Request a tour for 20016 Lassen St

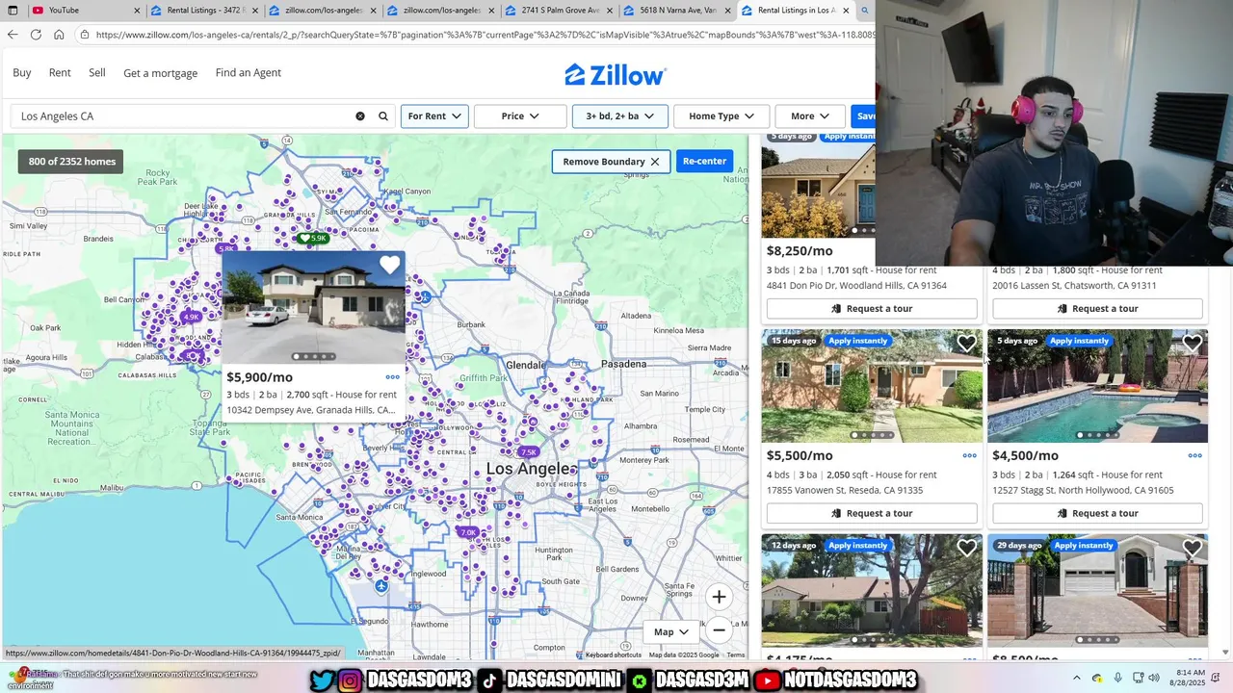pyautogui.click(x=1097, y=309)
